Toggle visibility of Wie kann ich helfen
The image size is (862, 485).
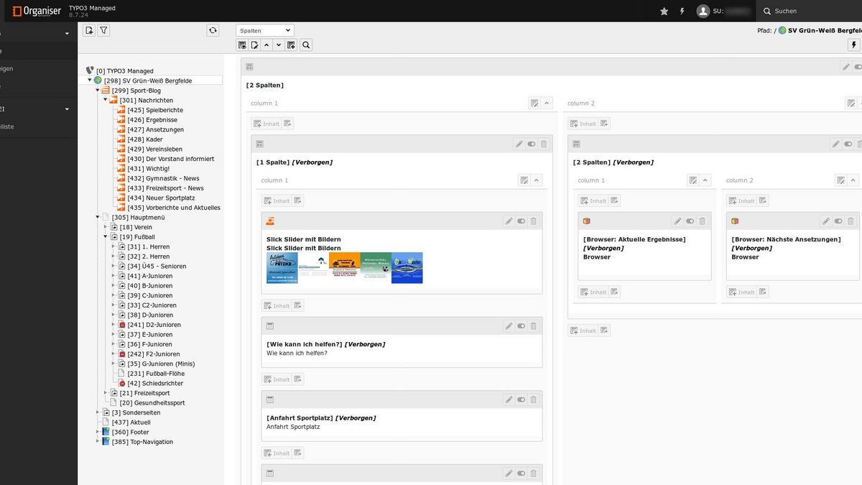[522, 326]
